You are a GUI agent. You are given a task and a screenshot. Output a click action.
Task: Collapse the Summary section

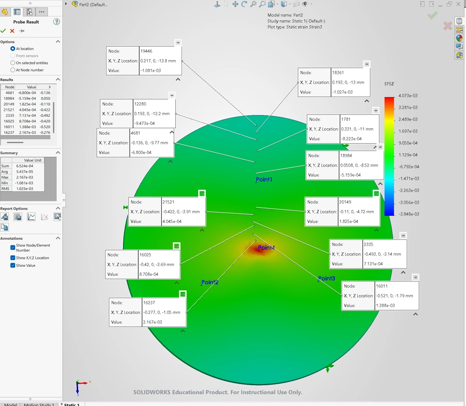(x=58, y=152)
